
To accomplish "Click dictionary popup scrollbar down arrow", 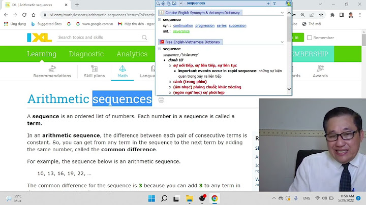I will click(289, 89).
